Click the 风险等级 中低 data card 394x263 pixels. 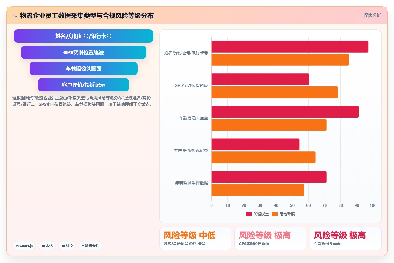click(x=195, y=238)
